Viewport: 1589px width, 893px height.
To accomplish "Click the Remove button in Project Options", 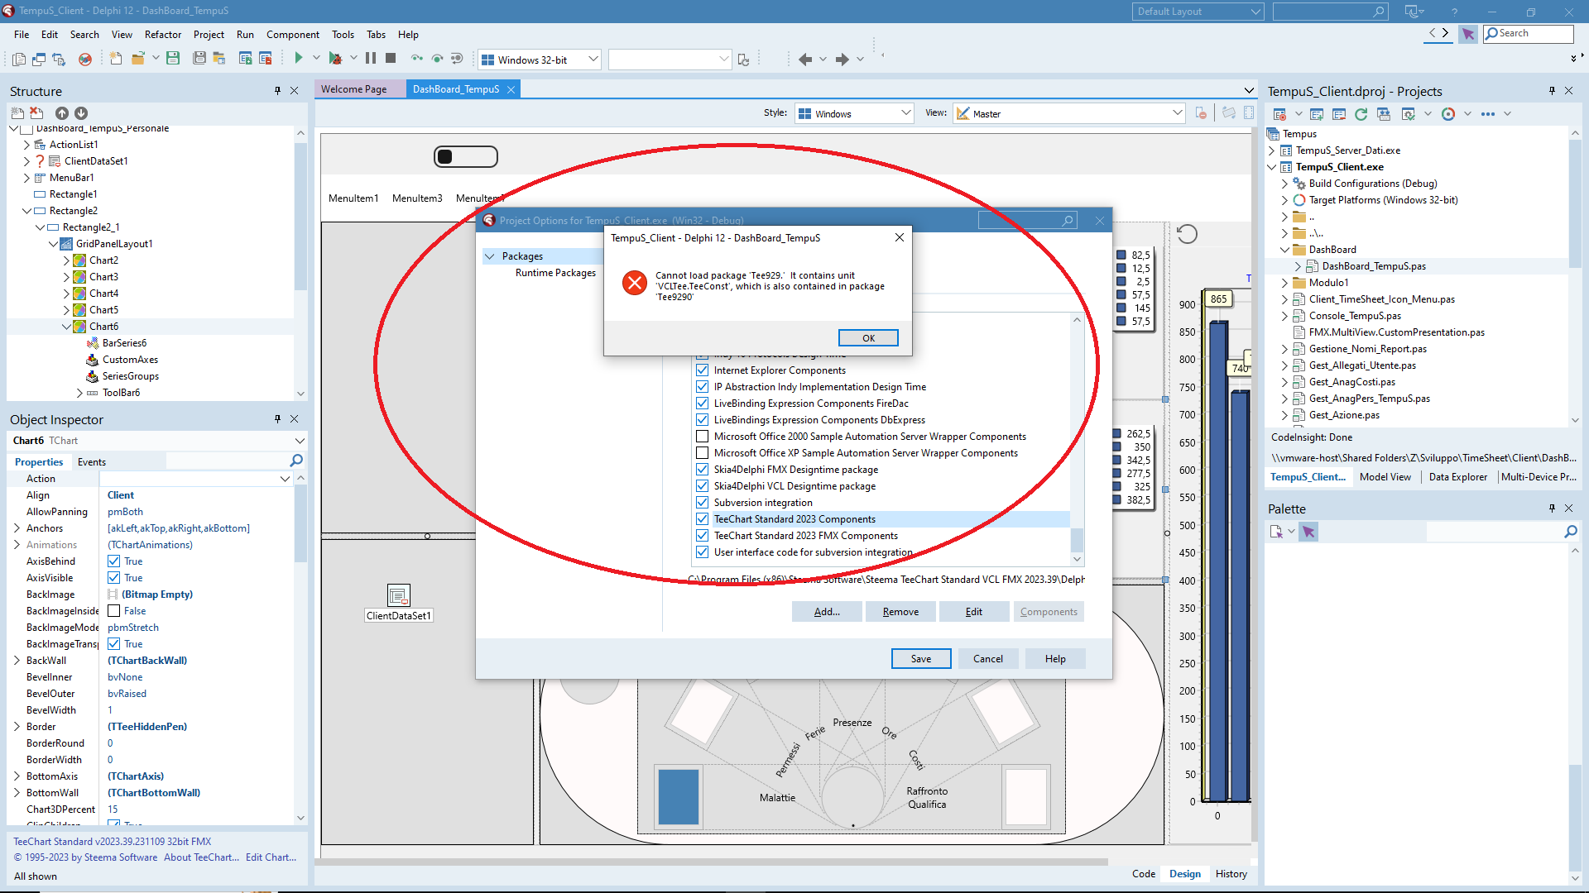I will pyautogui.click(x=900, y=612).
